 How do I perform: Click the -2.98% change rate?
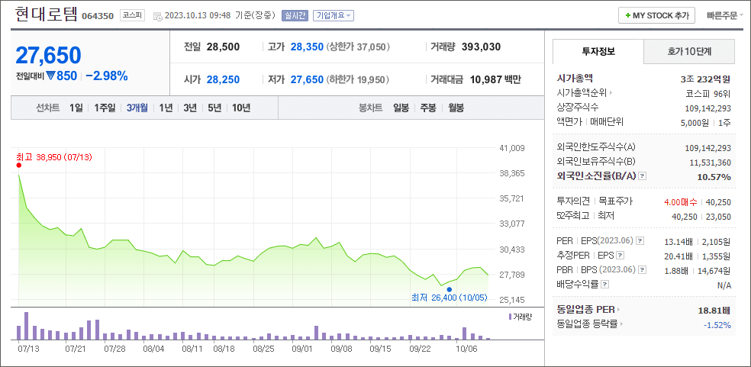[107, 76]
